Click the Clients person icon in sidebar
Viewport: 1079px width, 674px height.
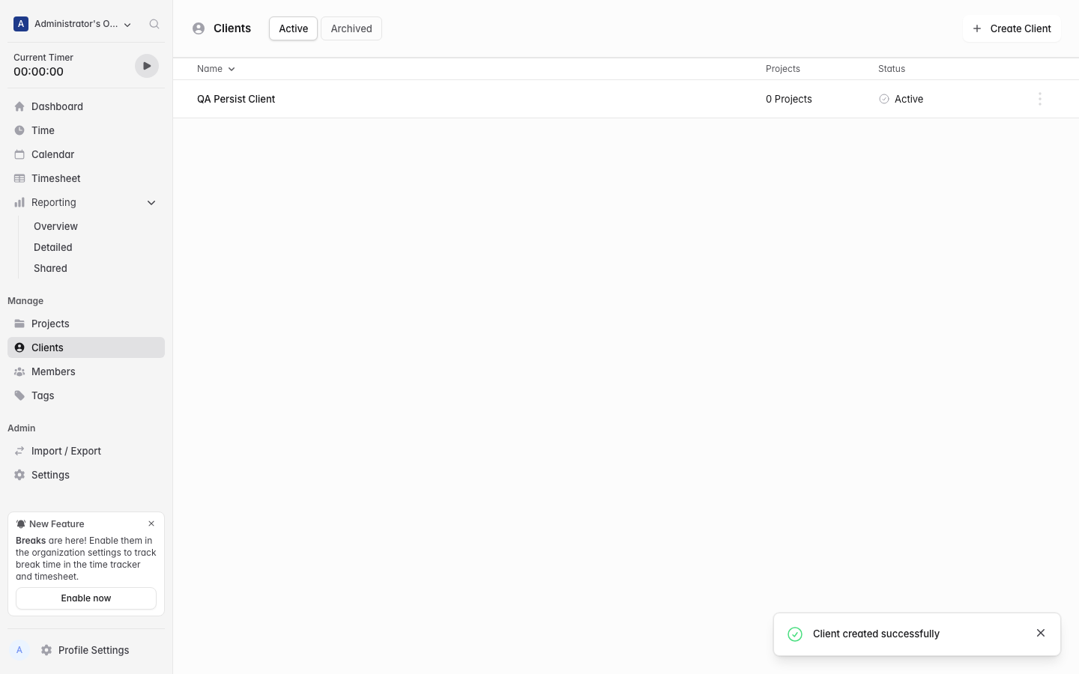[x=19, y=347]
